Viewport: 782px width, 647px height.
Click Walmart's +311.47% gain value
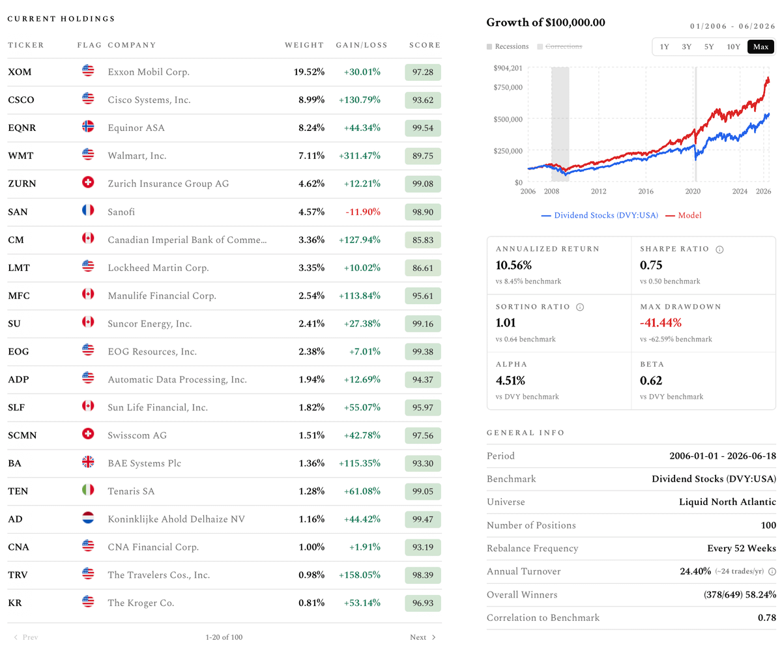(360, 156)
